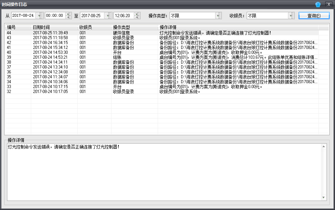Click the 操作类型 column header
The height and width of the screenshot is (210, 335).
point(134,27)
